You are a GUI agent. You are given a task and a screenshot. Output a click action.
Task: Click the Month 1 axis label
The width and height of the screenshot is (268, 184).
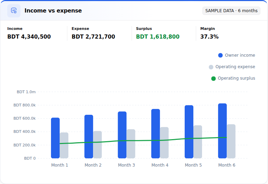tap(60, 165)
